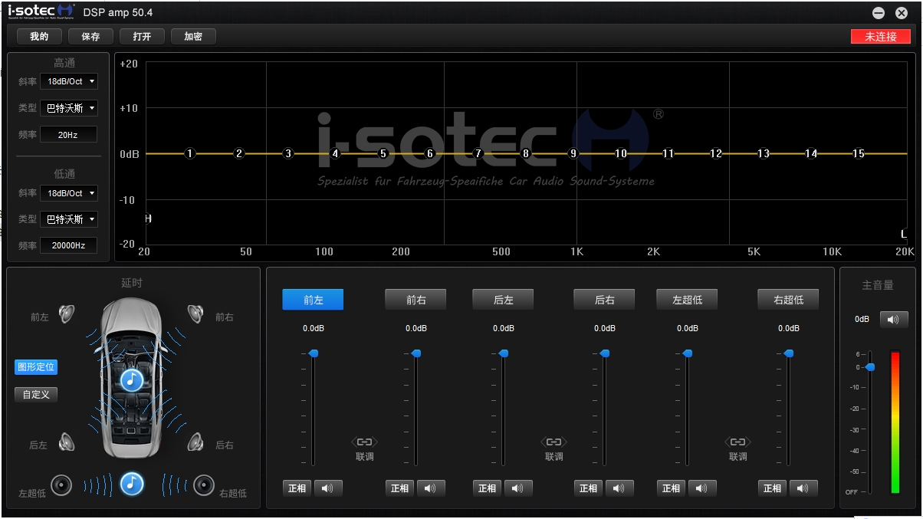Image resolution: width=923 pixels, height=519 pixels.
Task: Click the 自定义 button
Action: click(36, 395)
